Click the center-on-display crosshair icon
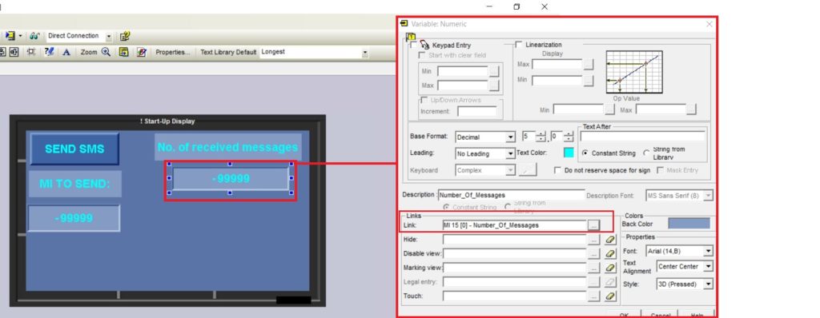The width and height of the screenshot is (820, 318). pyautogui.click(x=31, y=52)
